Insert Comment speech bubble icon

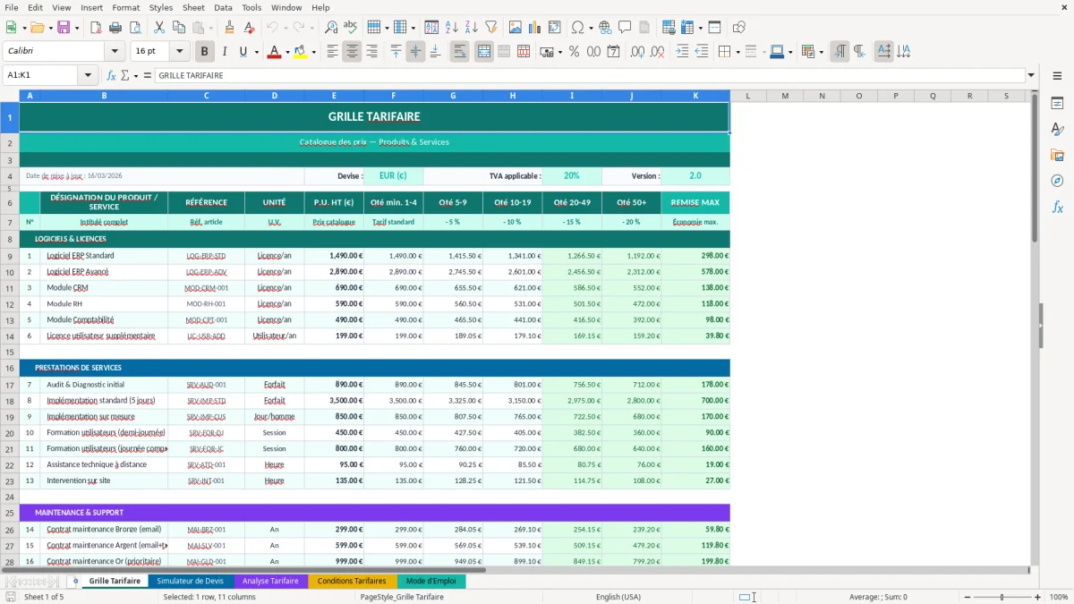(625, 28)
